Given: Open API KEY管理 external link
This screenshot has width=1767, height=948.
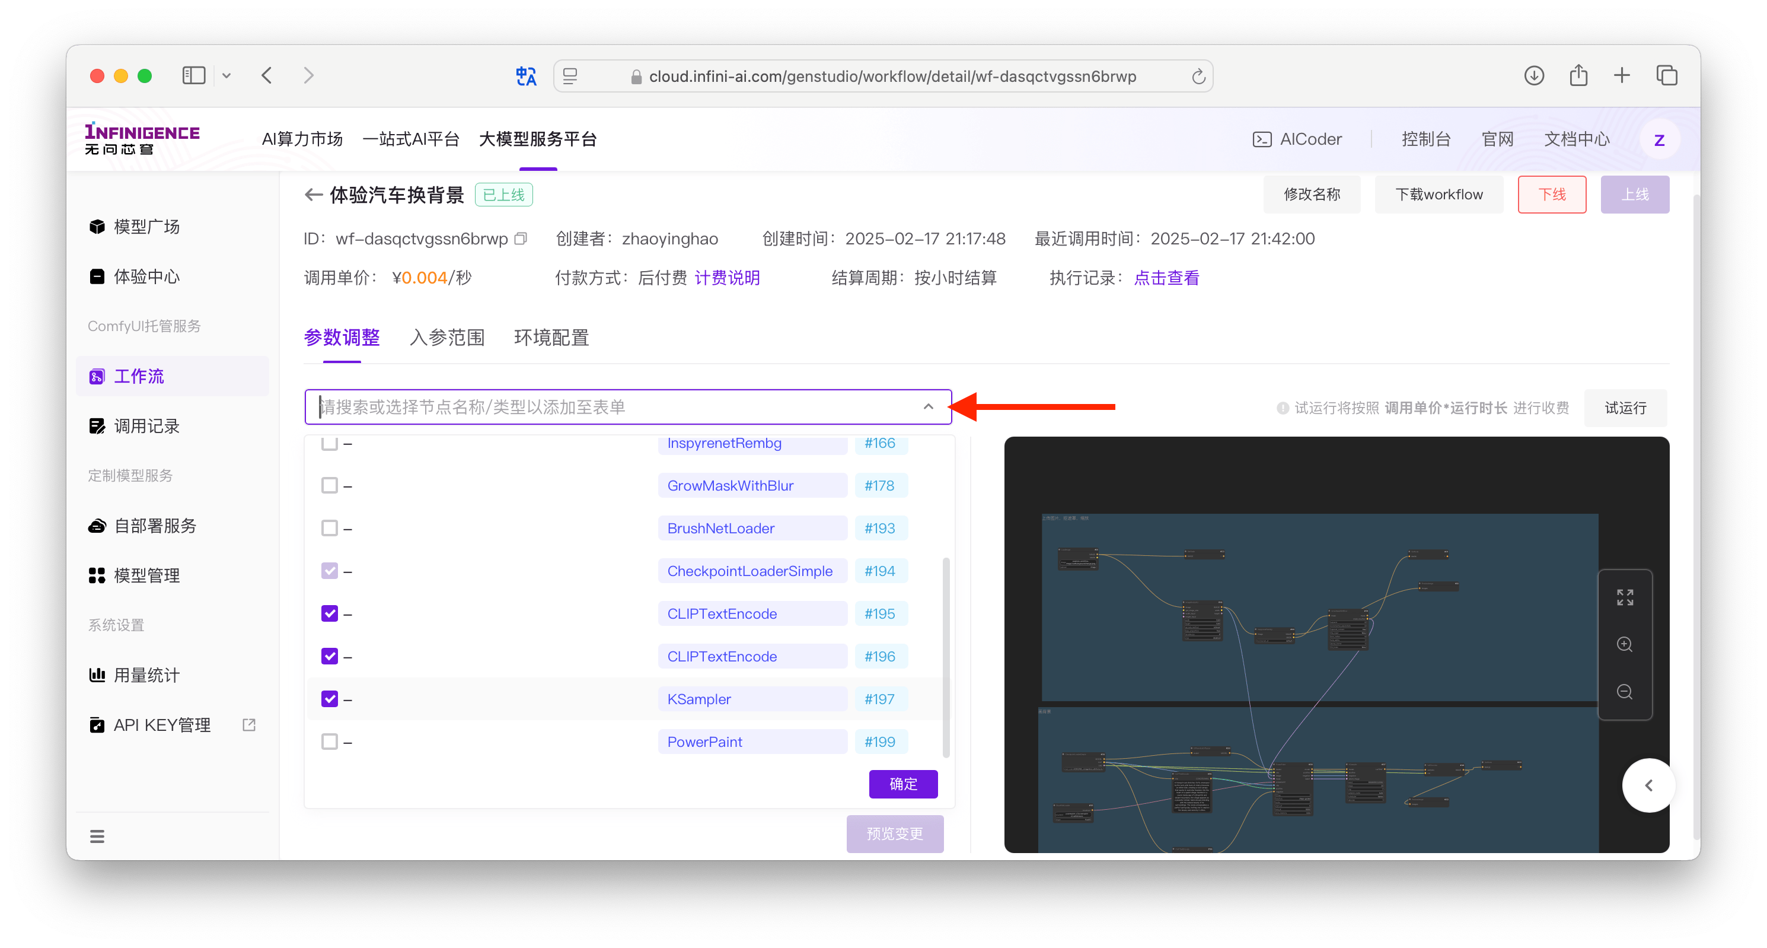Looking at the screenshot, I should (x=248, y=725).
